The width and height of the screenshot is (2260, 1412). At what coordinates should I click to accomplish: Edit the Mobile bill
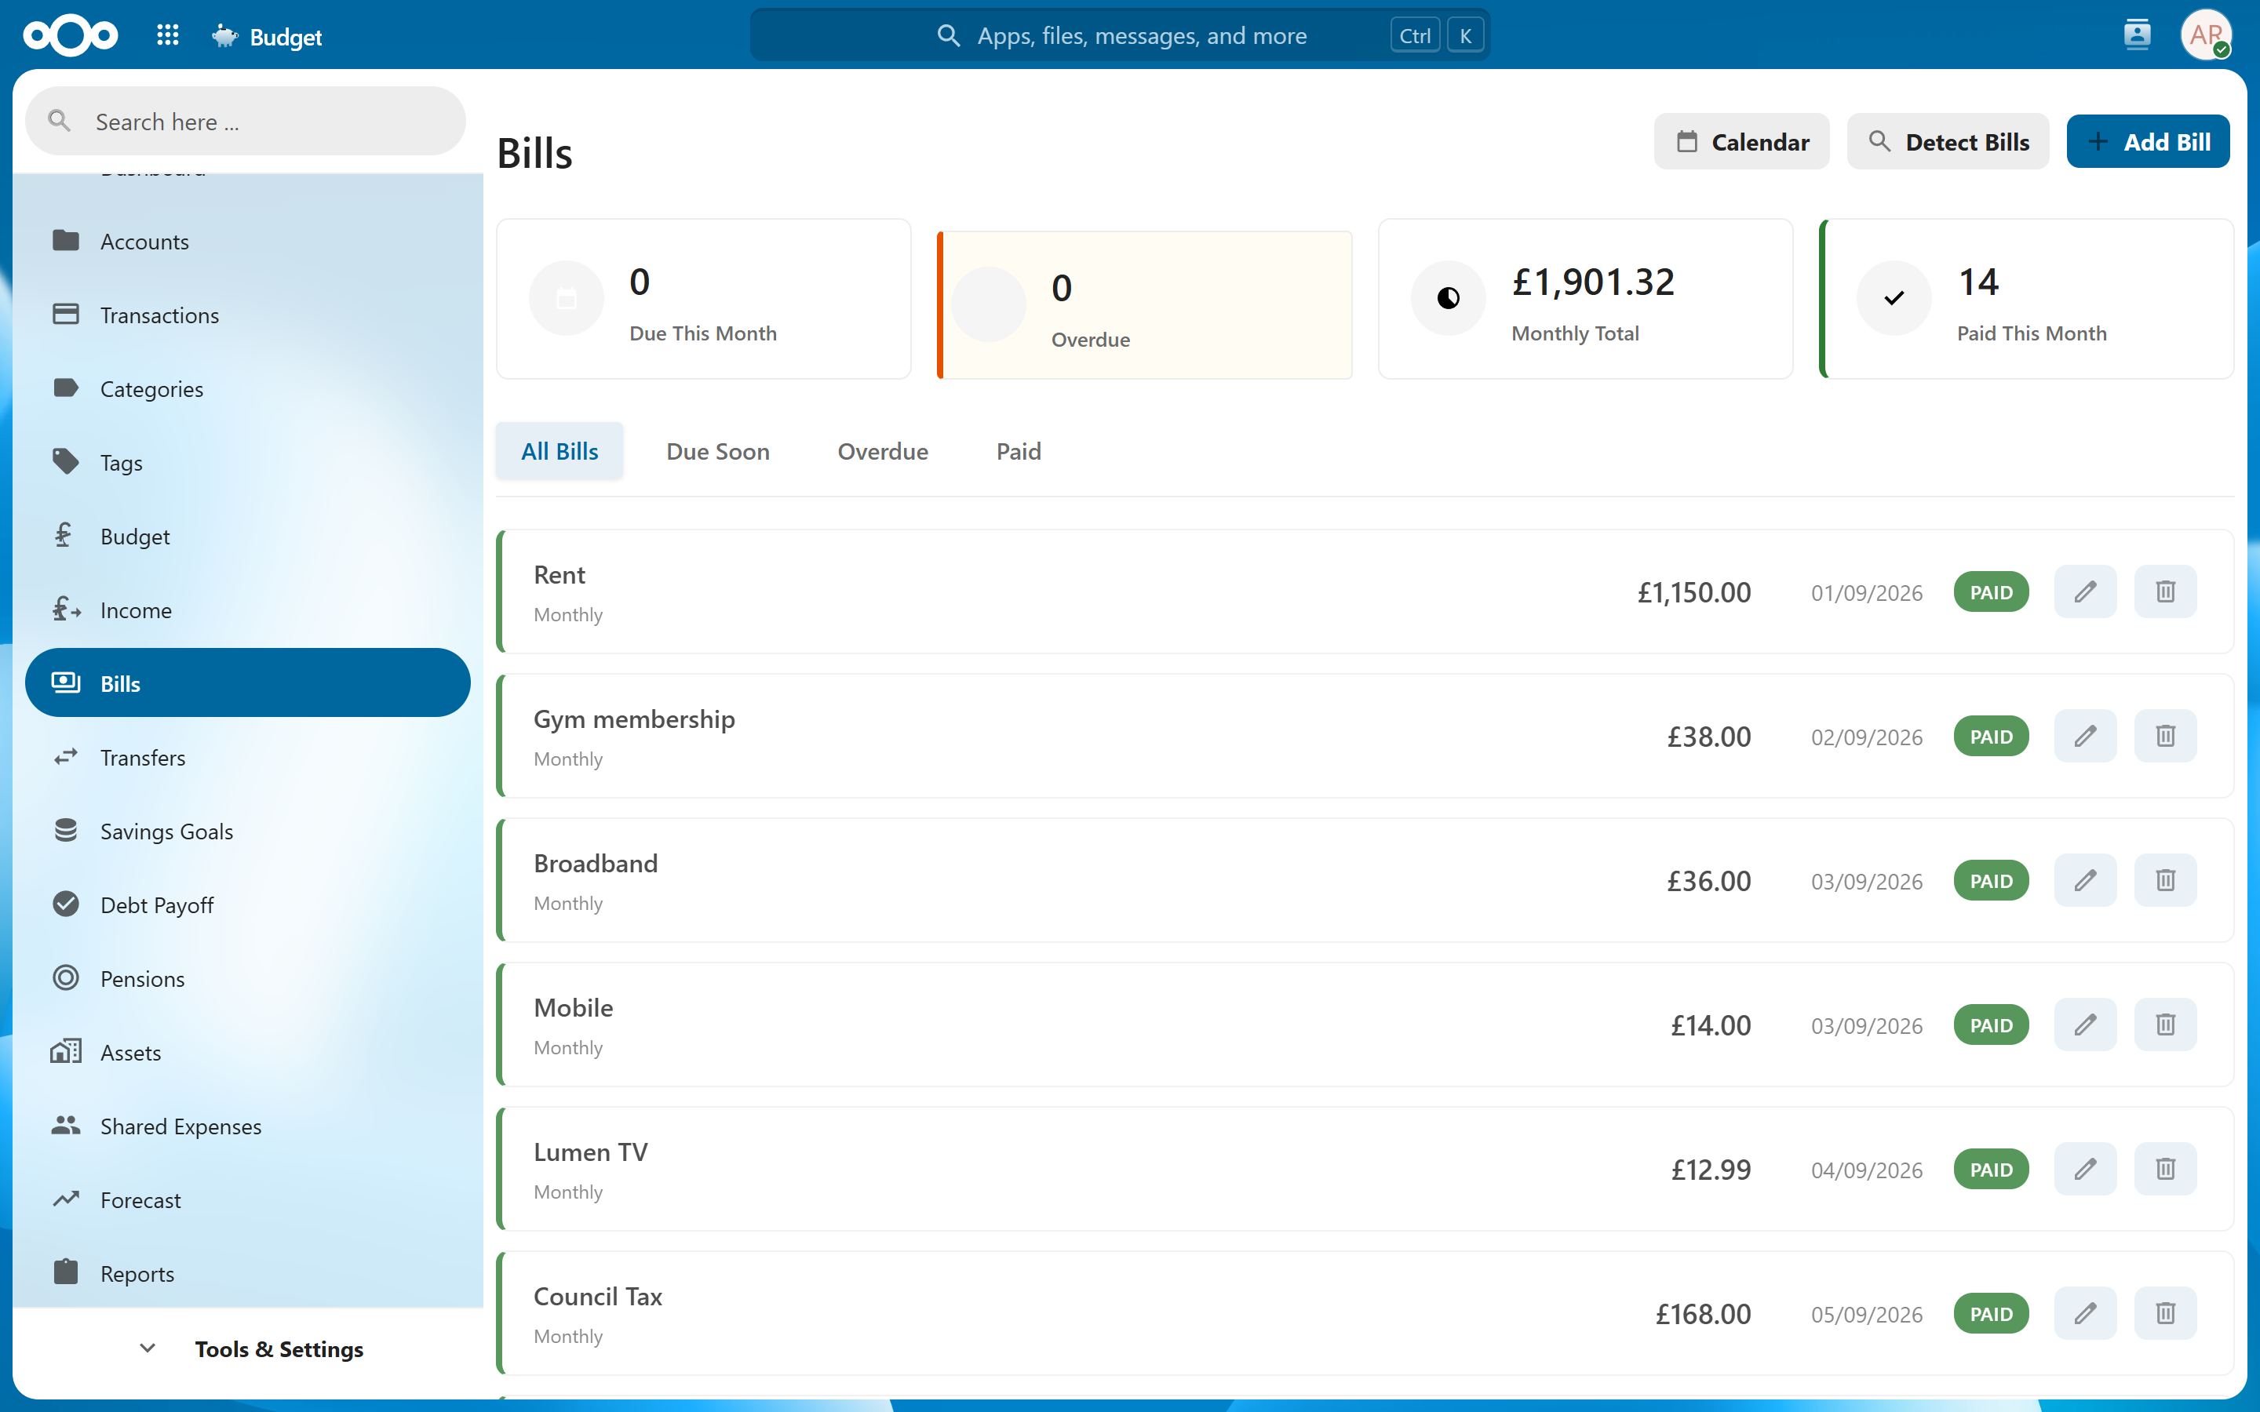(2085, 1025)
